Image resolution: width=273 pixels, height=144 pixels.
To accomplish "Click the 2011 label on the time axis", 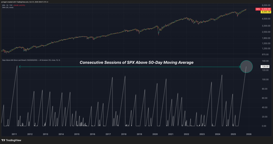I will tap(14, 134).
